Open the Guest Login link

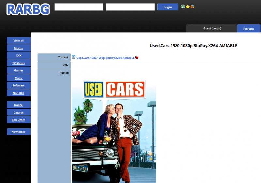click(x=216, y=28)
